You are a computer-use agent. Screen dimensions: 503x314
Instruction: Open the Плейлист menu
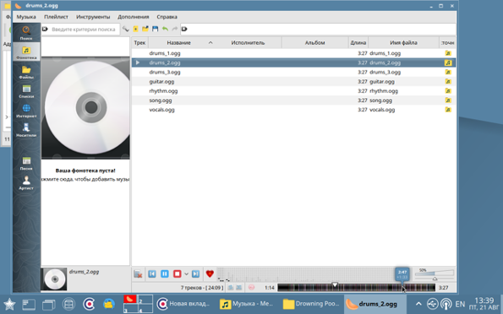pos(56,17)
